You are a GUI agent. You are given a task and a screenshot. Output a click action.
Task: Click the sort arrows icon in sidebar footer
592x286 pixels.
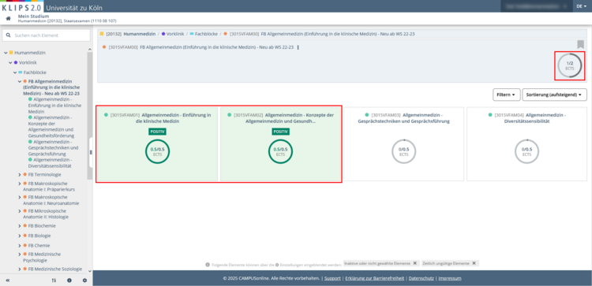point(54,280)
